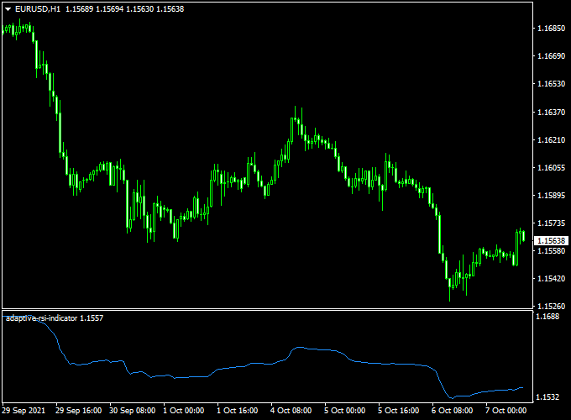The width and height of the screenshot is (571, 420).
Task: Select the 29 Sep 16:00 time label
Action: [x=79, y=411]
